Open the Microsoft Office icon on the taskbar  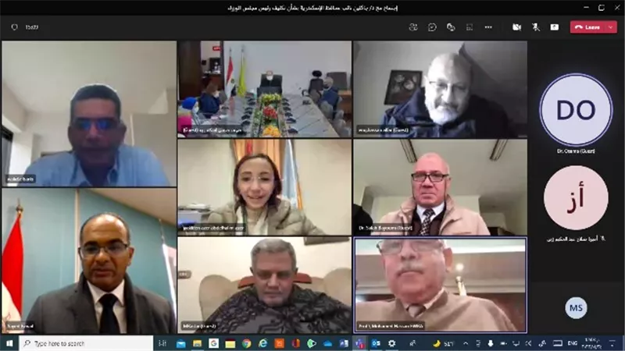point(295,343)
